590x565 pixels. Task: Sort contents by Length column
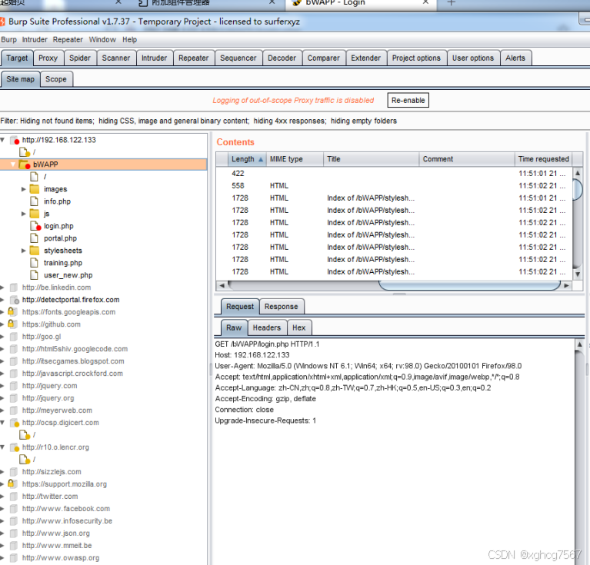pos(247,159)
